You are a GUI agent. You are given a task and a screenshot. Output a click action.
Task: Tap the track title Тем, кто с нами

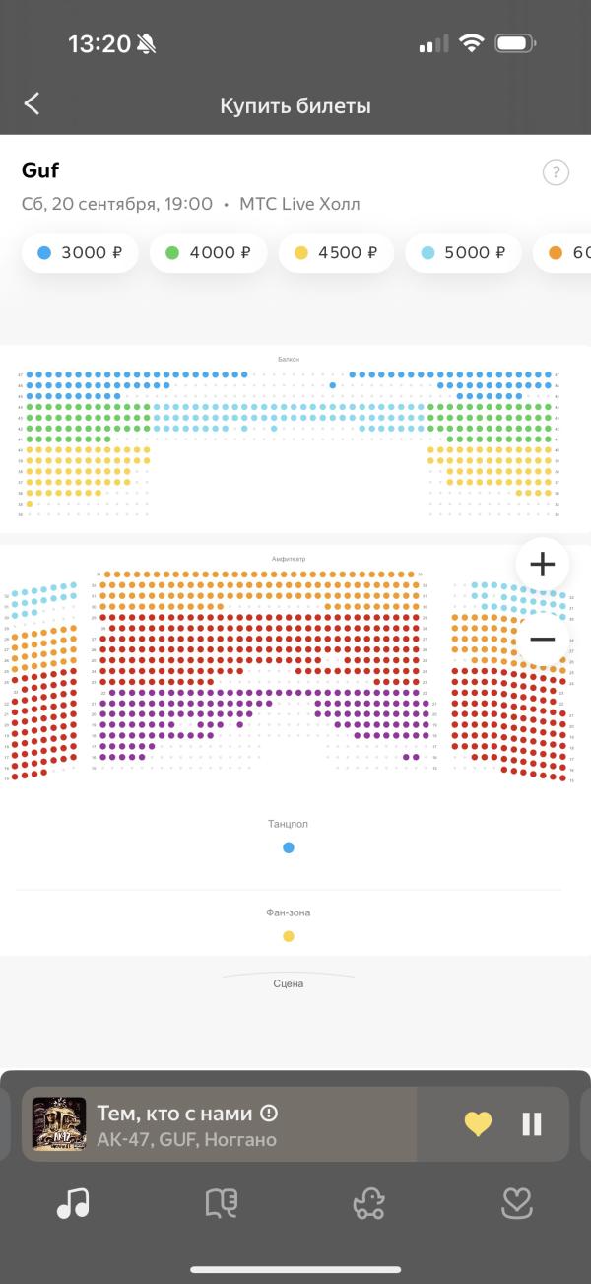(x=174, y=1114)
